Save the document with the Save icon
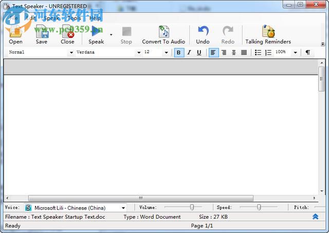Screen dimensions: 329x233 (x=42, y=34)
